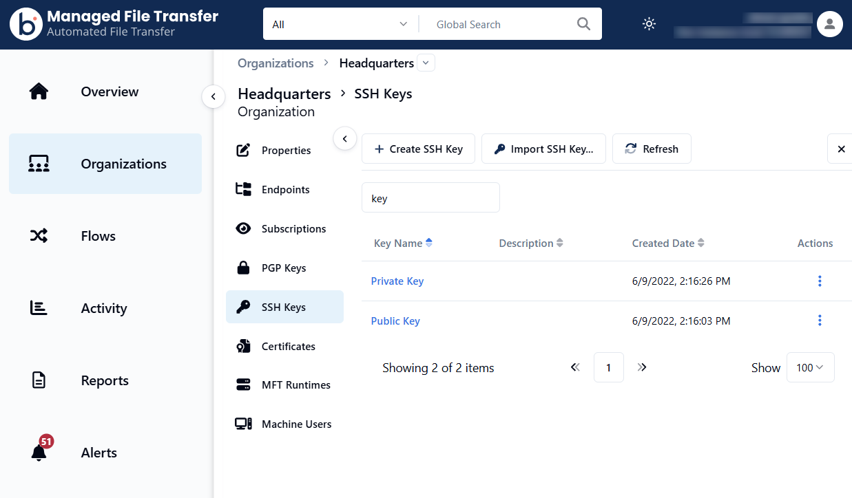Click the Headquarters title breadcrumb
This screenshot has height=498, width=852.
click(284, 94)
